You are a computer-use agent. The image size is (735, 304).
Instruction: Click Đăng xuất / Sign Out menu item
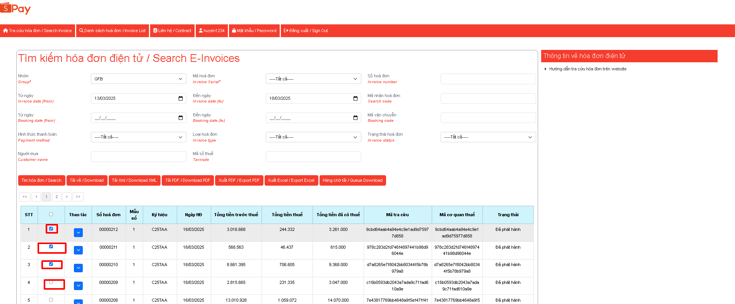point(306,31)
